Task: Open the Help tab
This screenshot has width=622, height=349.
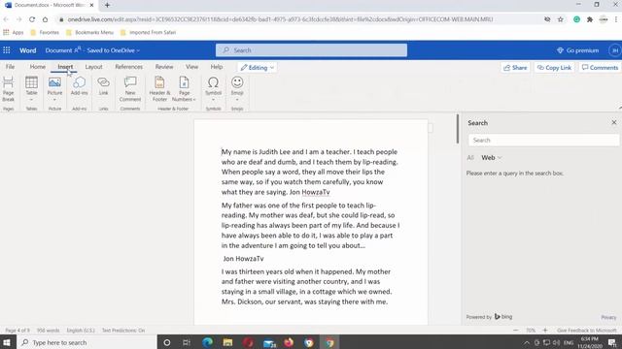Action: (217, 67)
